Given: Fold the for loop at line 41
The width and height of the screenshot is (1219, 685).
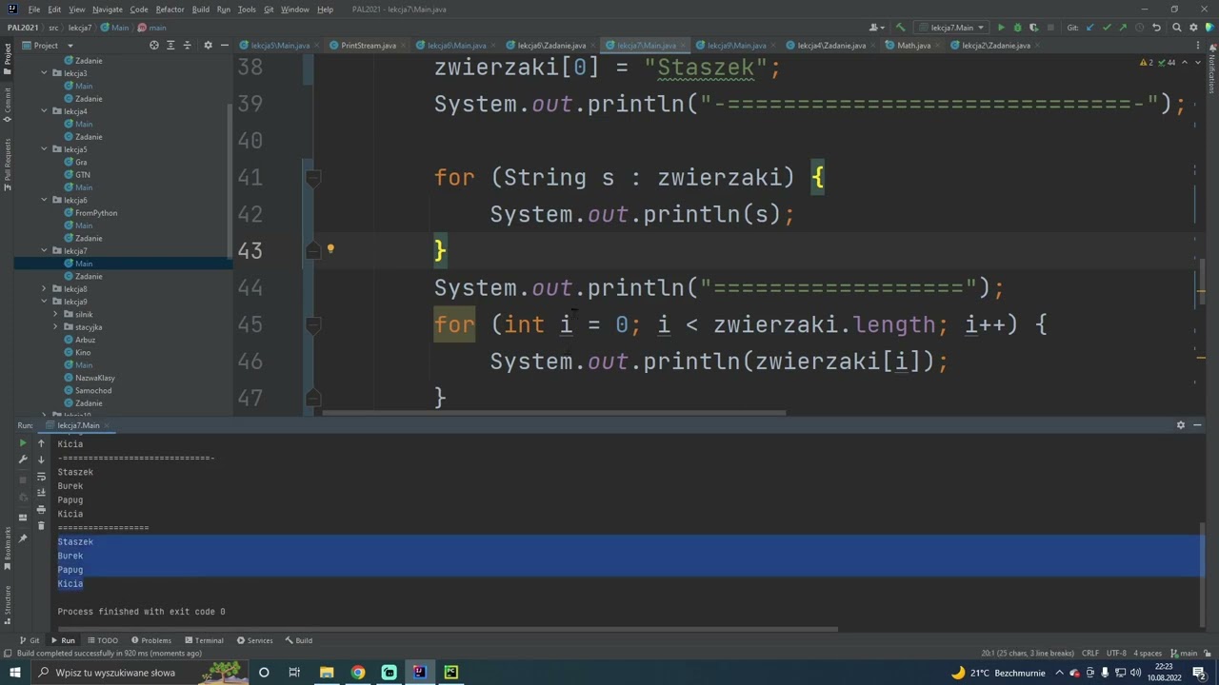Looking at the screenshot, I should [x=313, y=177].
